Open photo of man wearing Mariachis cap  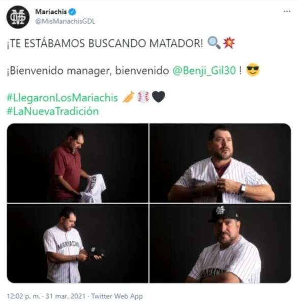[x=220, y=243]
